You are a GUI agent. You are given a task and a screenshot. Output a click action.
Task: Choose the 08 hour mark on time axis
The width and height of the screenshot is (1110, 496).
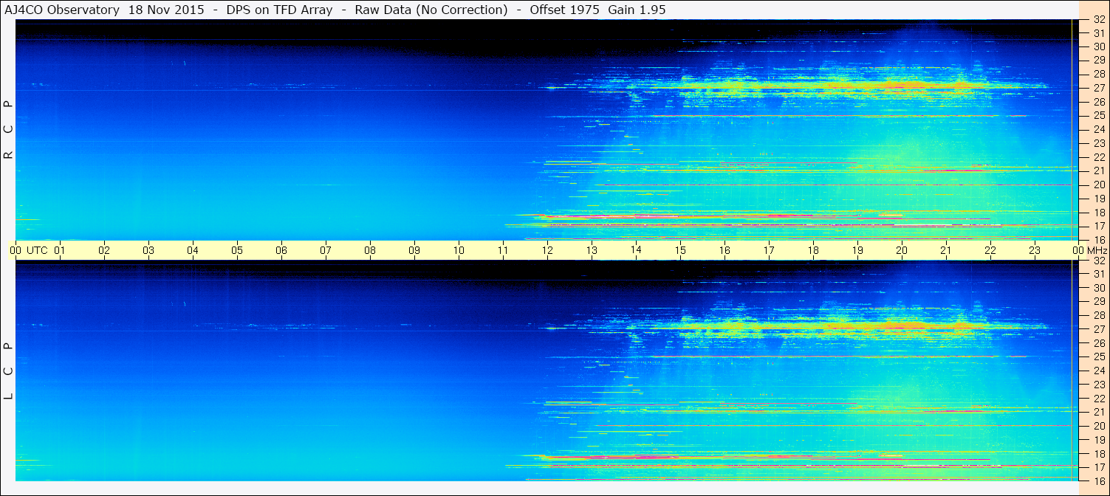[370, 250]
